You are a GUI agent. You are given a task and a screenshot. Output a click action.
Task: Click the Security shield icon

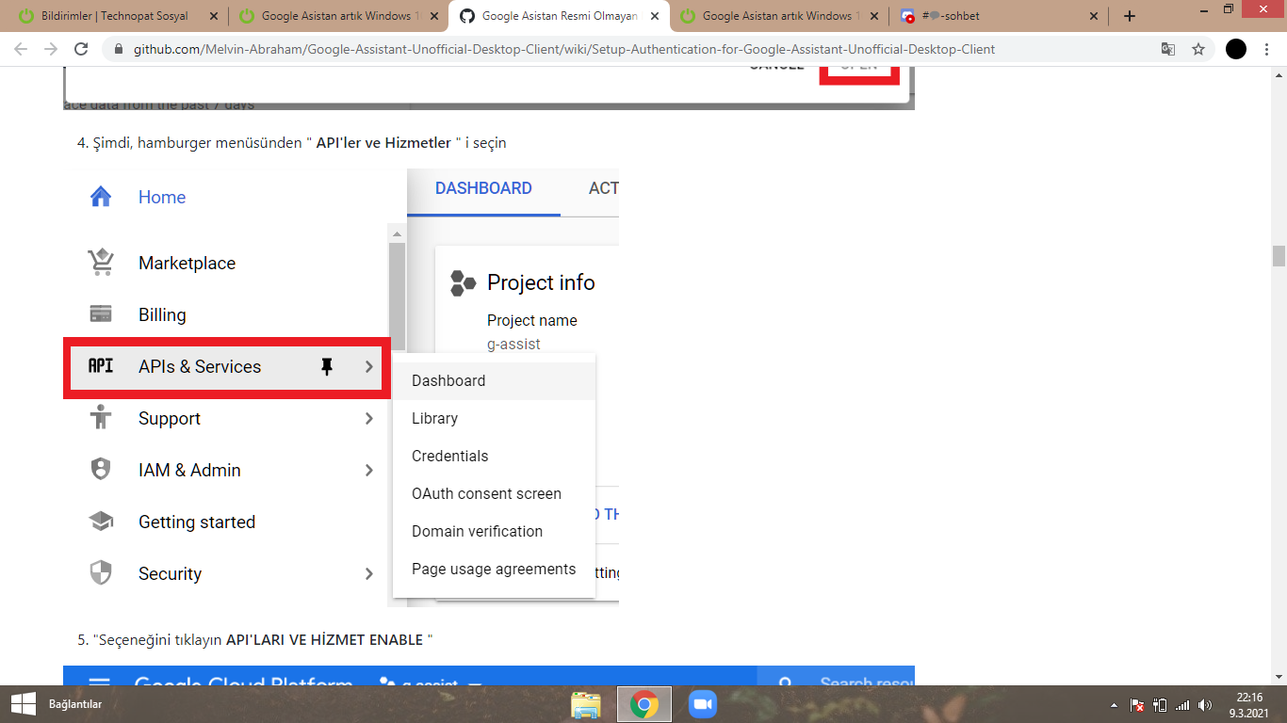[101, 573]
